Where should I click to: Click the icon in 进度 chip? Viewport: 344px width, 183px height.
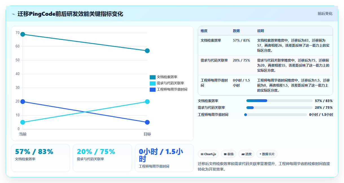tap(243, 154)
